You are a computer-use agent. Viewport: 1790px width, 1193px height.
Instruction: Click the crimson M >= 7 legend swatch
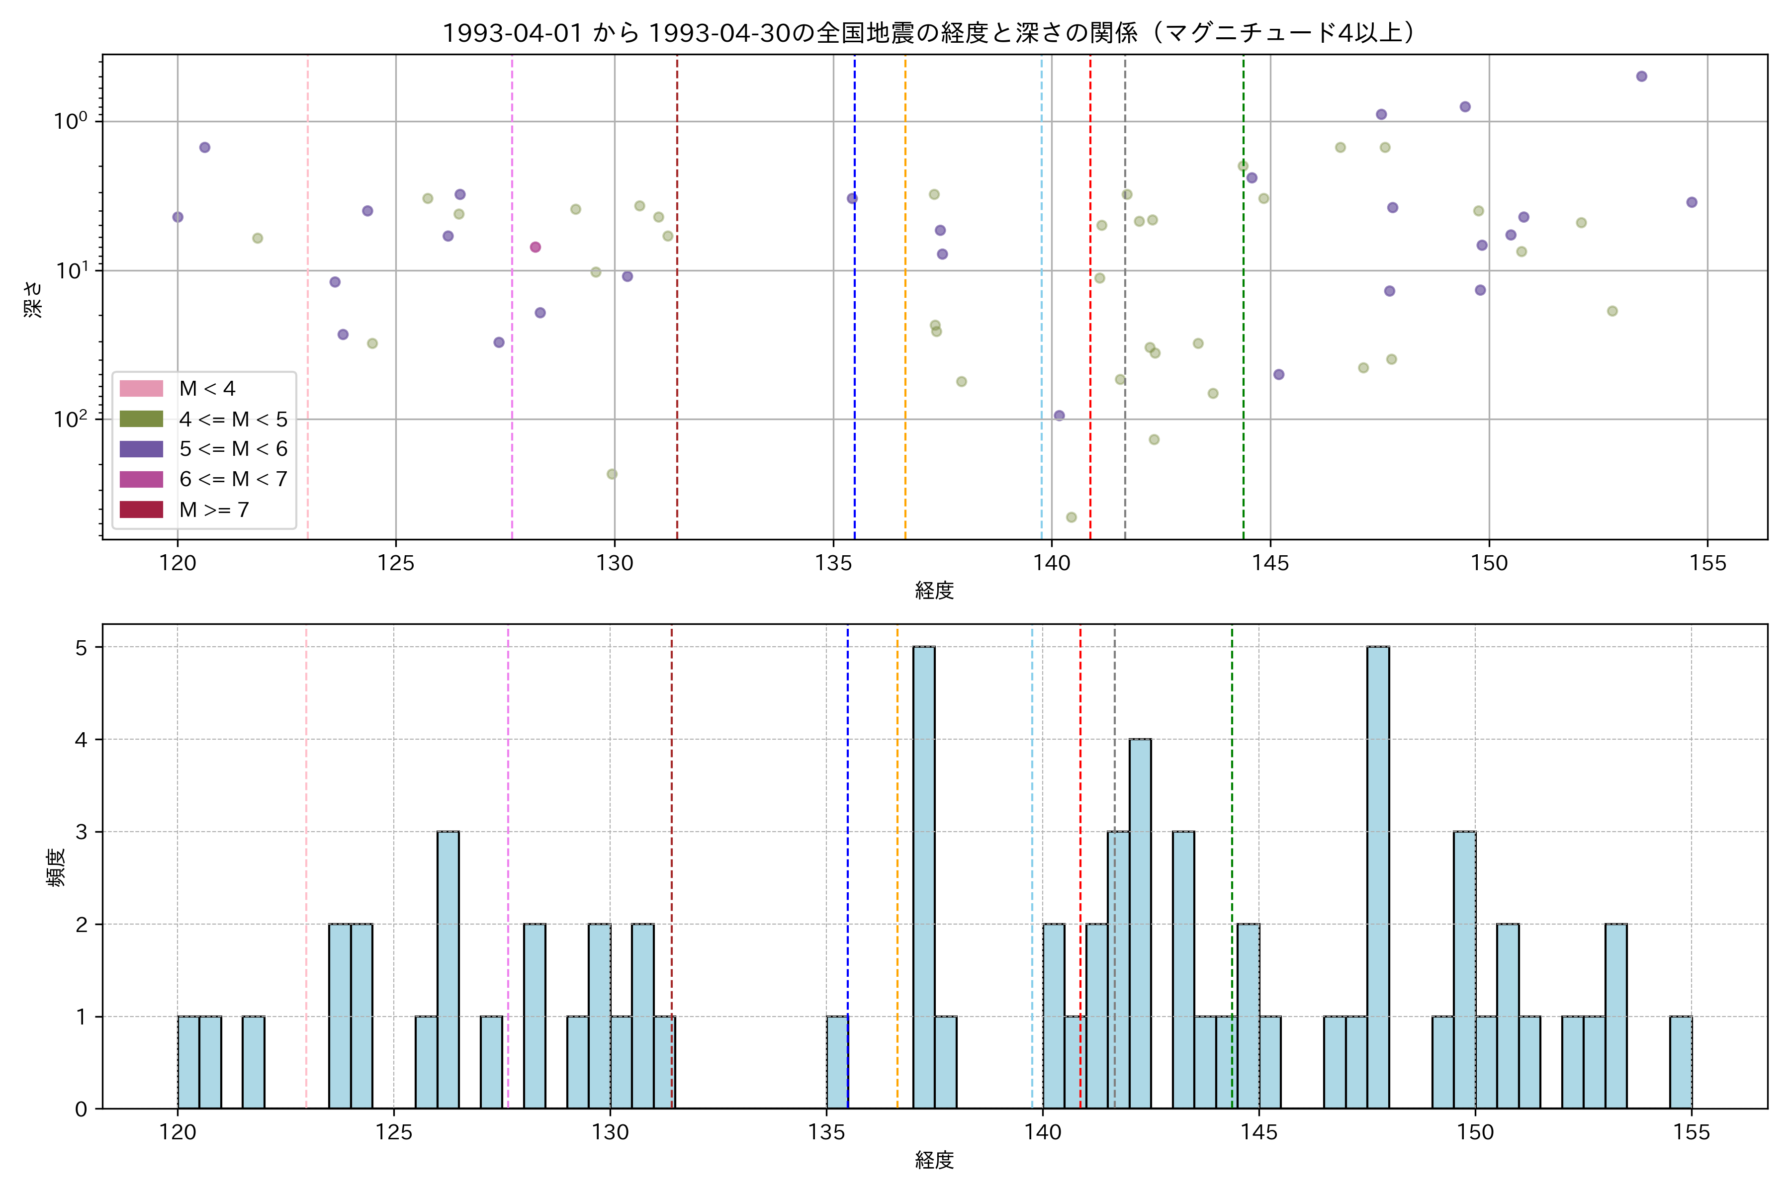pos(141,510)
